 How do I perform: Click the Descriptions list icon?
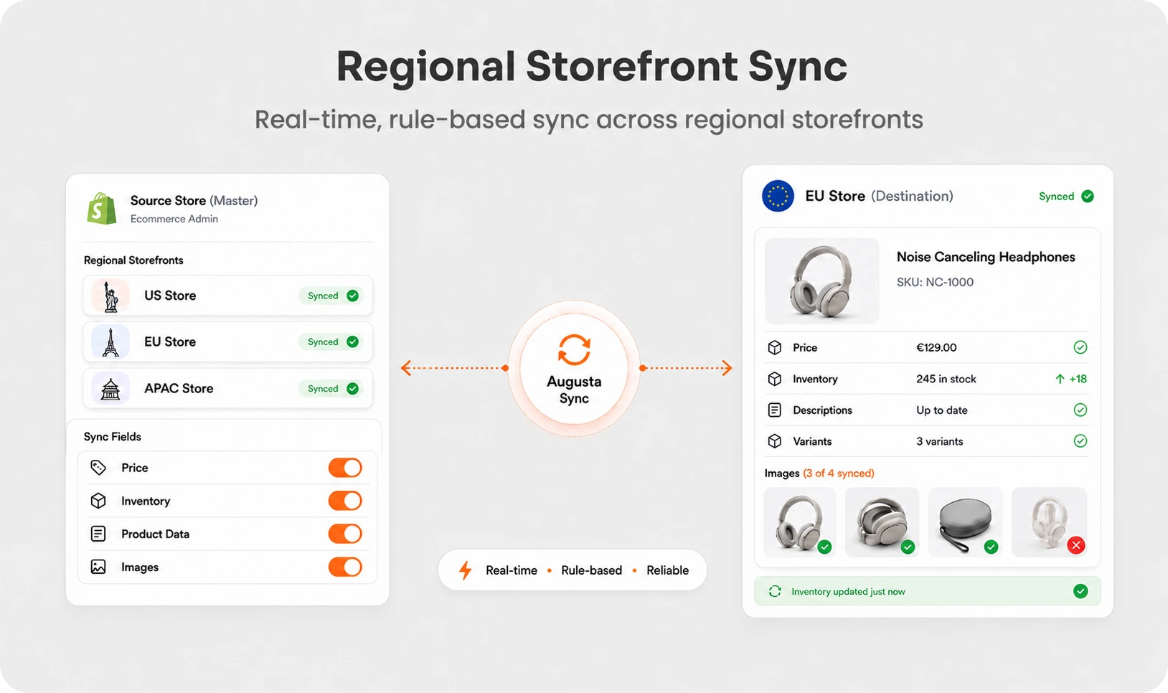[x=775, y=410]
